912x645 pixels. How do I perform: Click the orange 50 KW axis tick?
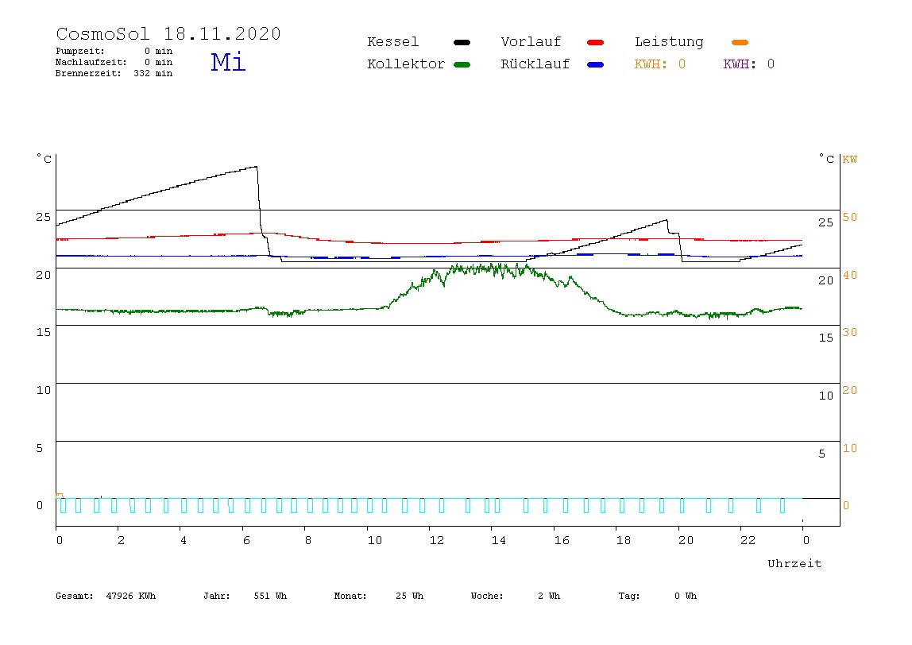[850, 217]
